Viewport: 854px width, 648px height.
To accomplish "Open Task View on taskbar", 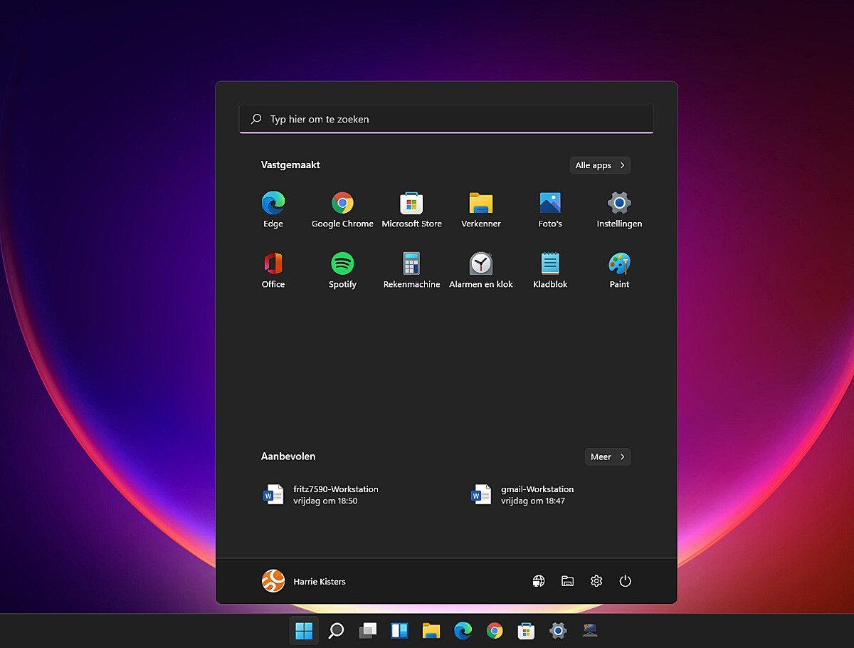I will click(367, 630).
